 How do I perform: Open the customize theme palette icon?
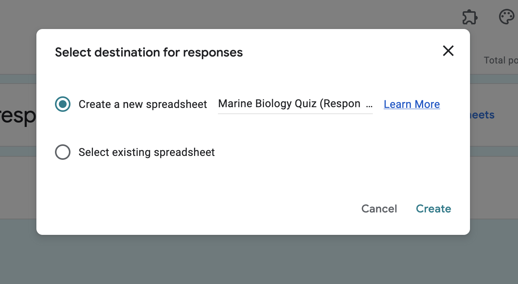[x=506, y=17]
